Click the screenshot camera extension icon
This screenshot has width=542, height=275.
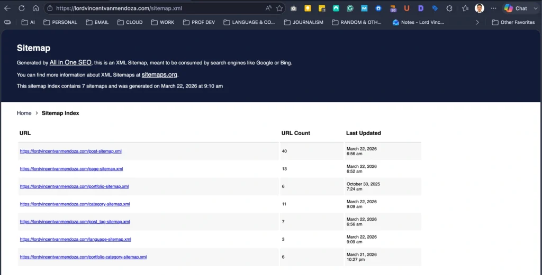tap(294, 8)
